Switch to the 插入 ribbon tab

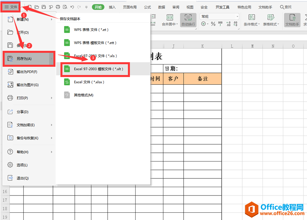(112, 7)
